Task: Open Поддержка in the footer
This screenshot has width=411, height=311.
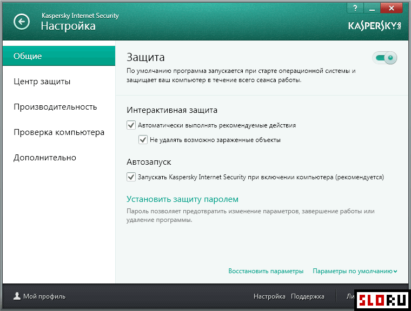Action: [x=308, y=296]
